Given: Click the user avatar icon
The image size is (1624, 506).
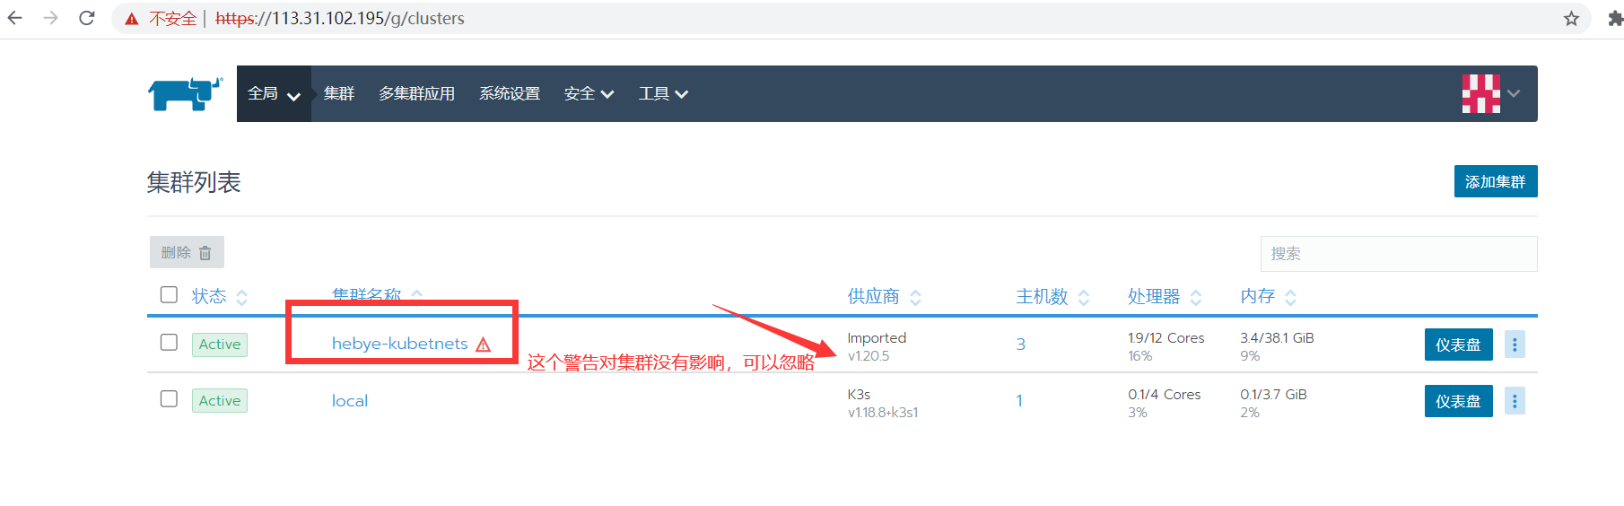Looking at the screenshot, I should 1481,93.
